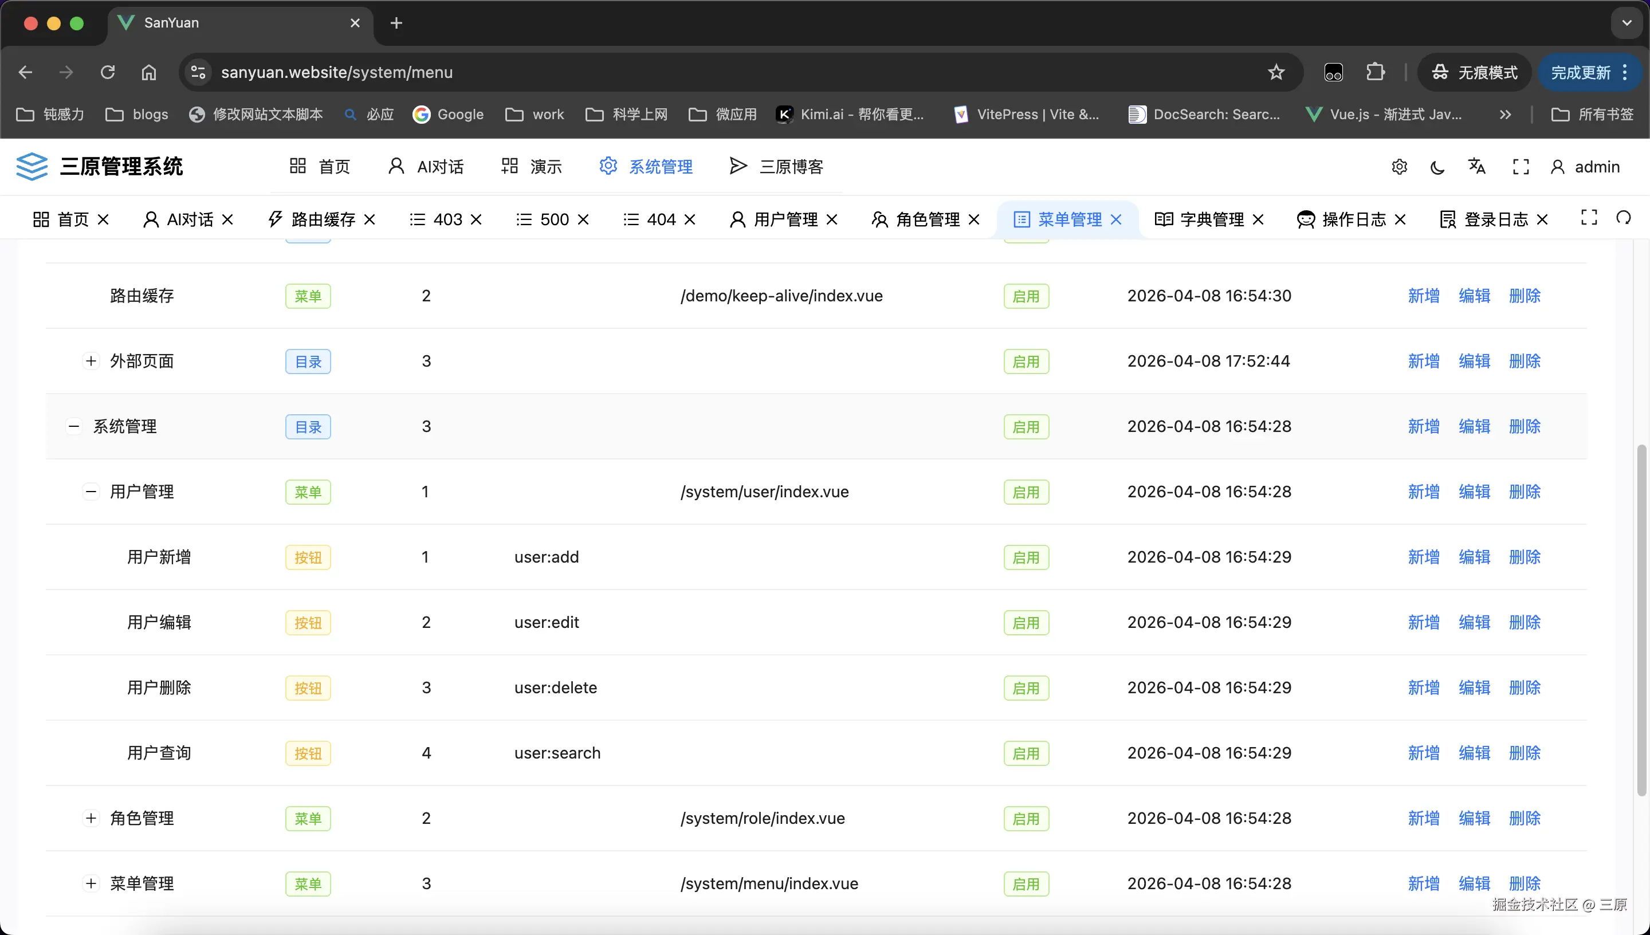Close the 路由缓存 tab
1650x935 pixels.
tap(370, 219)
